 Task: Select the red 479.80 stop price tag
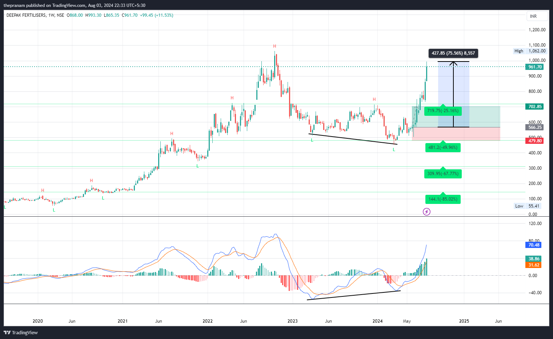click(535, 141)
